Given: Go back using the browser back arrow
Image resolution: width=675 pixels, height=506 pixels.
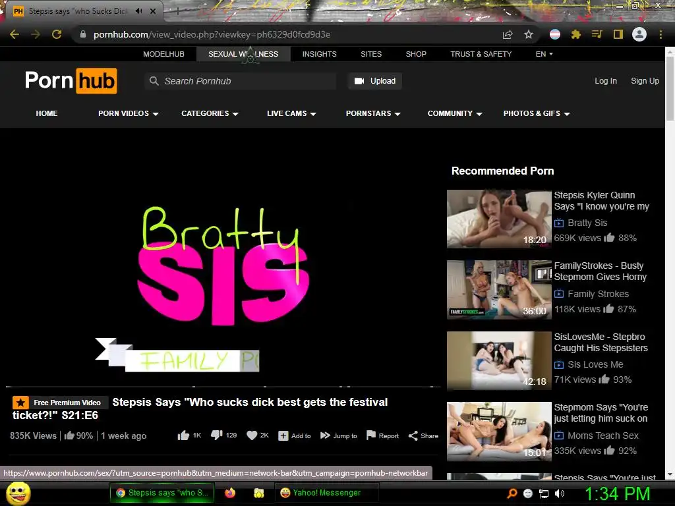Looking at the screenshot, I should pos(15,34).
